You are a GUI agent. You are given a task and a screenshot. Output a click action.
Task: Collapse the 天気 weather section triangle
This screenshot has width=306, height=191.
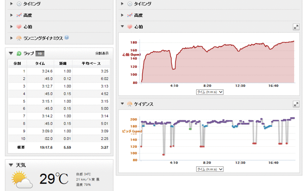(x=11, y=165)
